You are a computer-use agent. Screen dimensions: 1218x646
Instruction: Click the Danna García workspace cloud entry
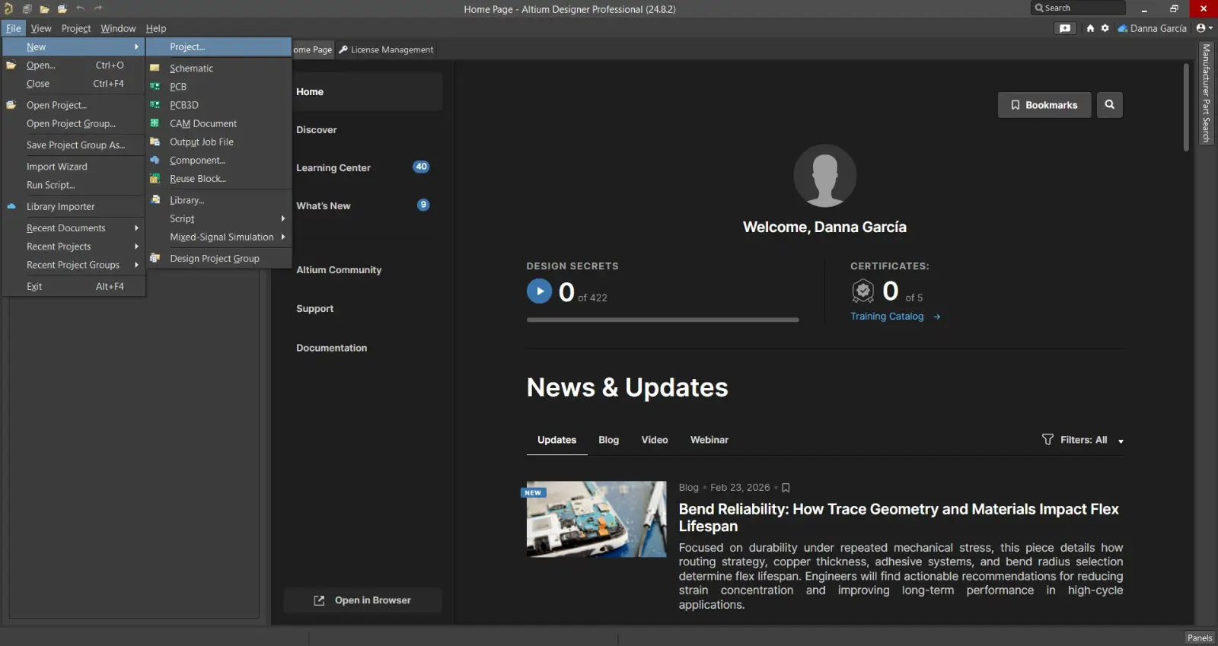point(1152,28)
